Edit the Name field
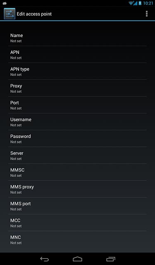This screenshot has height=265, width=155. point(77,38)
